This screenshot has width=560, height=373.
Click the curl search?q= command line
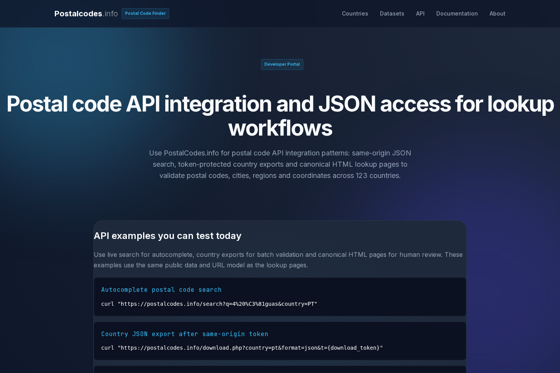tap(209, 304)
